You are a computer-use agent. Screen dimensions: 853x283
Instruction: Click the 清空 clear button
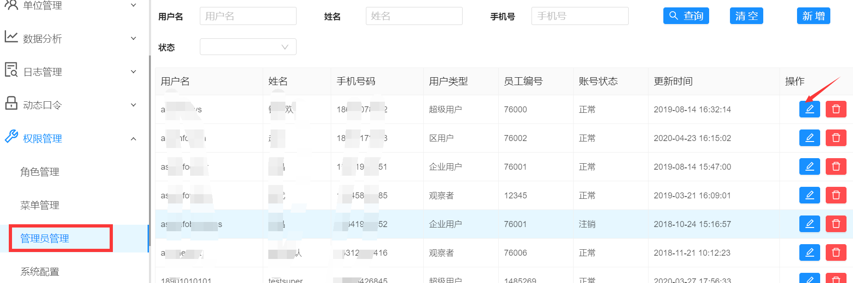coord(746,16)
